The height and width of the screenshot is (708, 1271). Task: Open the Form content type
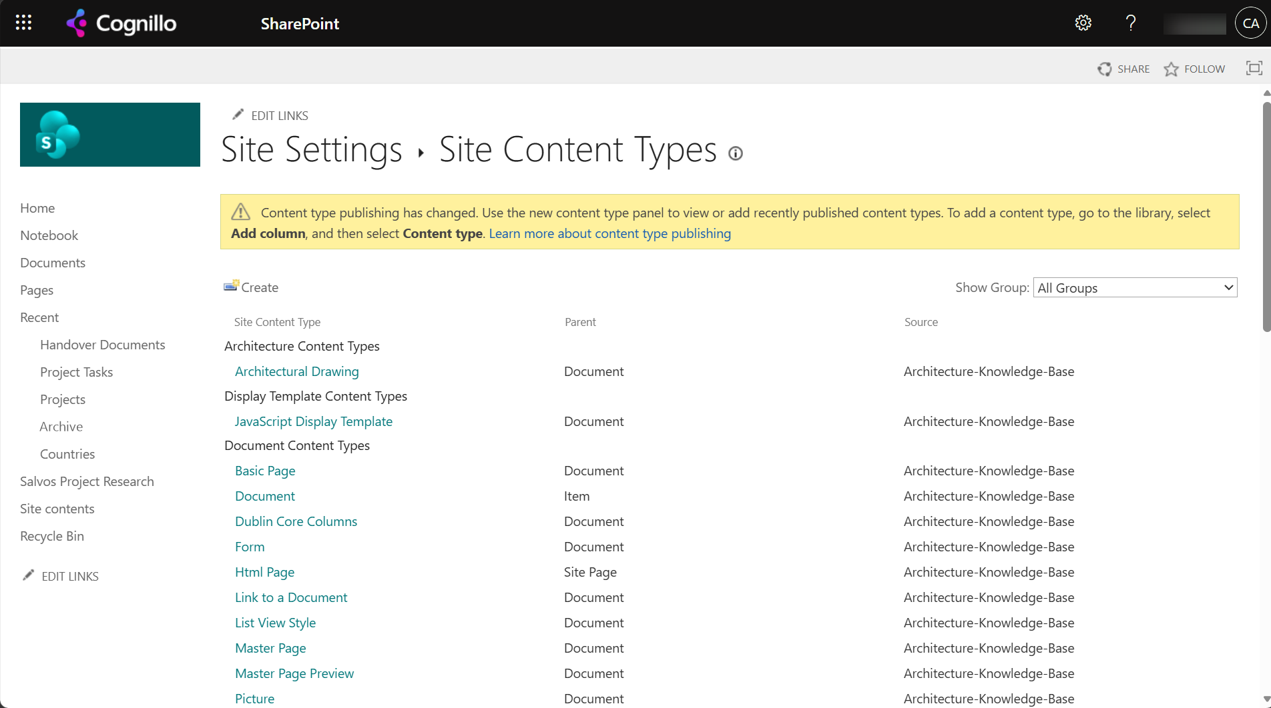click(250, 547)
